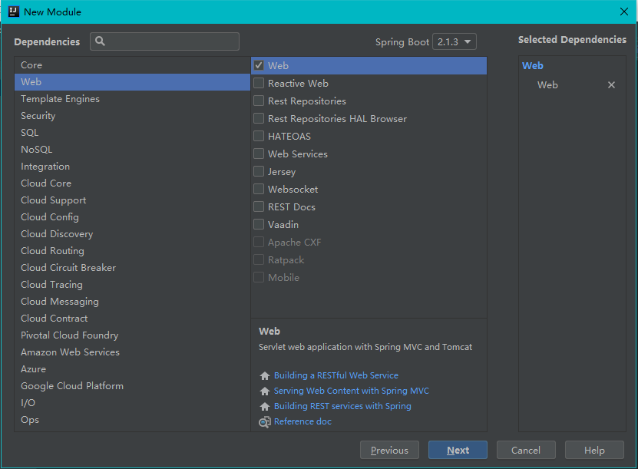Open Building REST services with Spring link

coord(342,406)
